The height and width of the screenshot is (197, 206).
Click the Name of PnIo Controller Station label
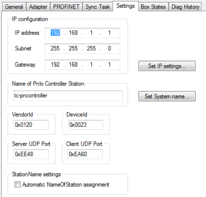pyautogui.click(x=48, y=84)
